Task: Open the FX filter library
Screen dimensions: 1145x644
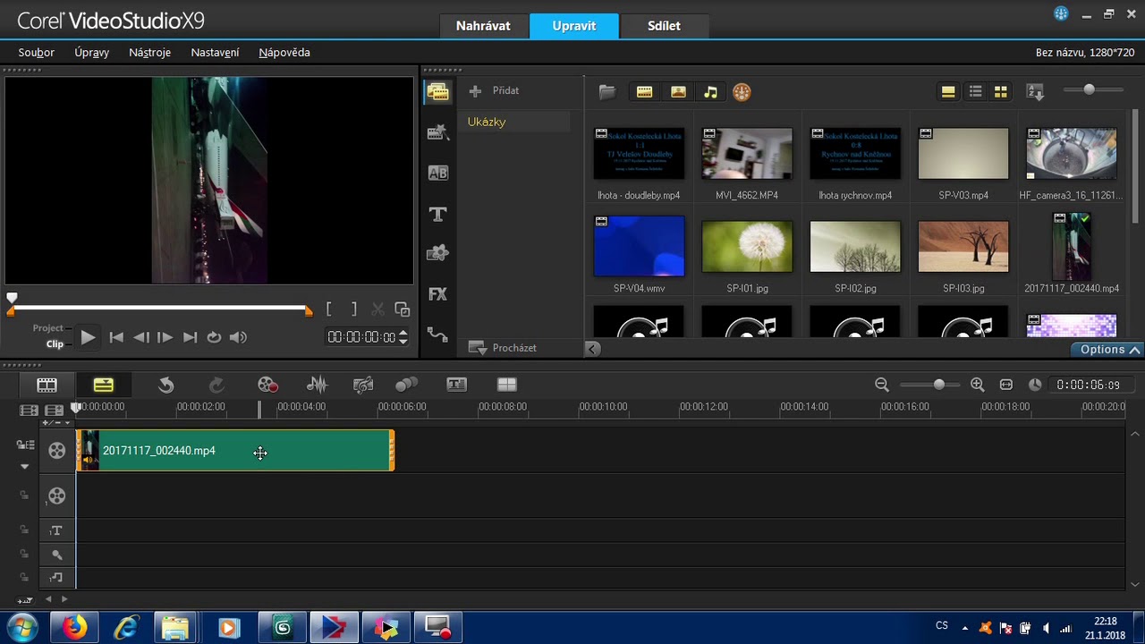Action: pyautogui.click(x=437, y=293)
